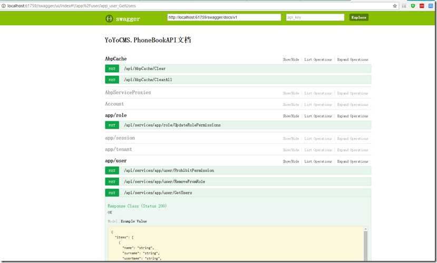Click Expand Operations for app/session
Image resolution: width=437 pixels, height=263 pixels.
point(353,139)
